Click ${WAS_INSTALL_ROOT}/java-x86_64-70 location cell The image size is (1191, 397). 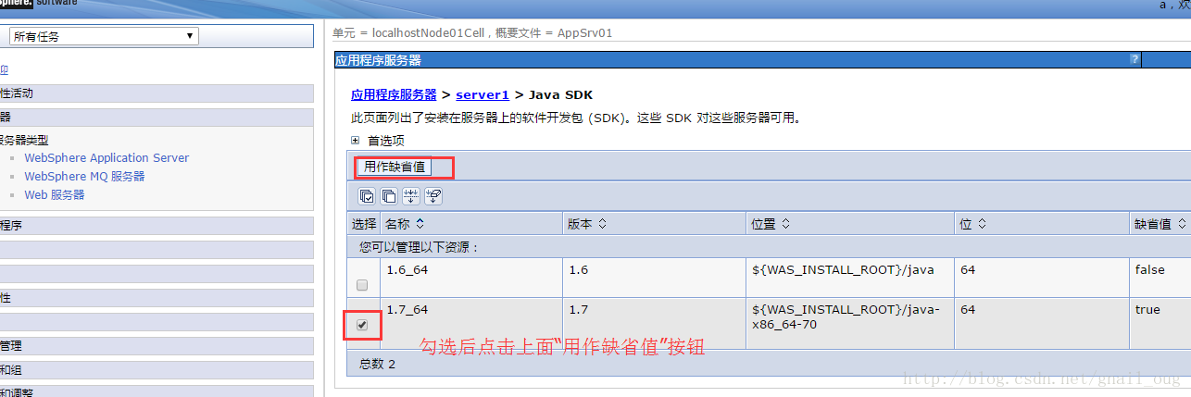850,323
